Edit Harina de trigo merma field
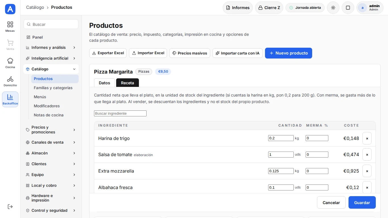 [x=317, y=138]
